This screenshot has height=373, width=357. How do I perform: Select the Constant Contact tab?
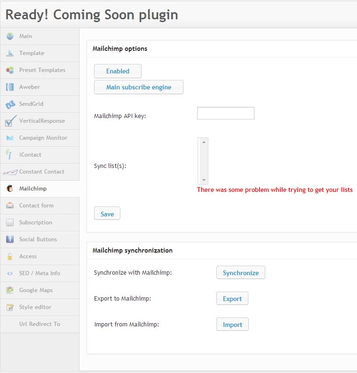(40, 172)
